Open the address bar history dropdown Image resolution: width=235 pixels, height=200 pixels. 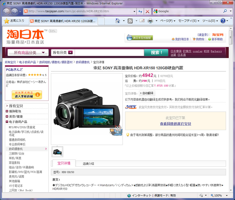point(134,12)
